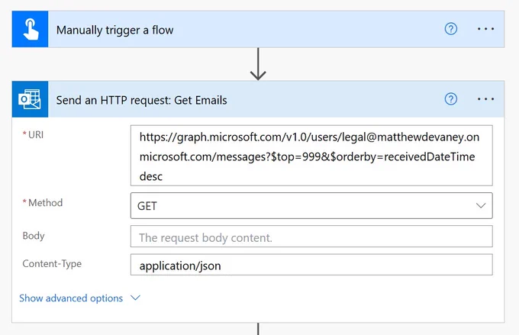Click into the URI field with graph.microsoft.com URL
Screen dimensions: 519x335
[x=311, y=156]
